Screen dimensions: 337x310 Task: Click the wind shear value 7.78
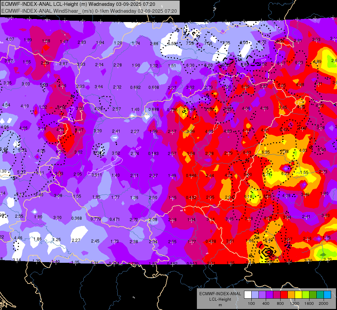(x=284, y=152)
